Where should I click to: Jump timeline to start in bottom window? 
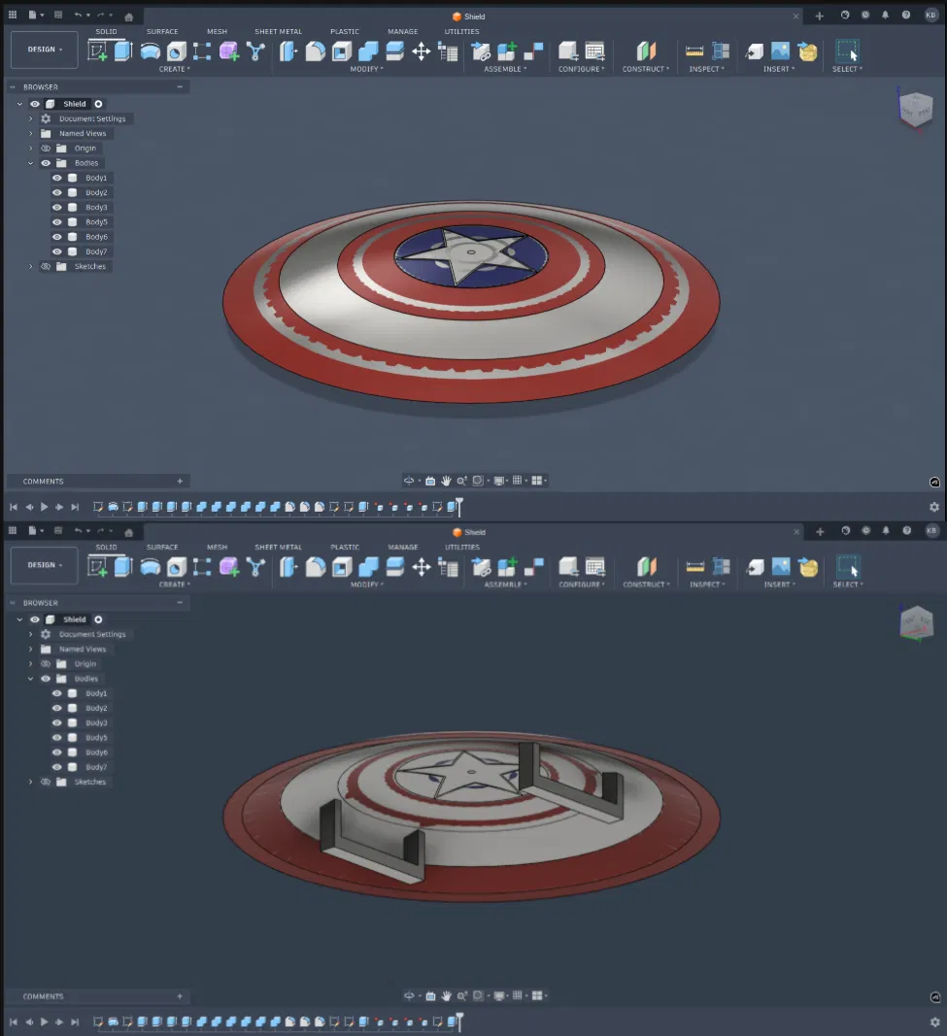tap(14, 1022)
